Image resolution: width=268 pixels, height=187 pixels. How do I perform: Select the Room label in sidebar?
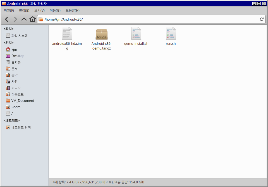16,107
